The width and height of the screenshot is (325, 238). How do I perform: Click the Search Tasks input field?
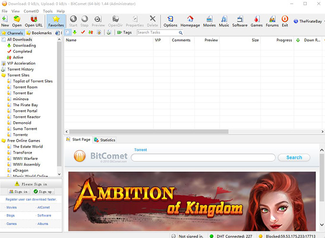coord(158,33)
